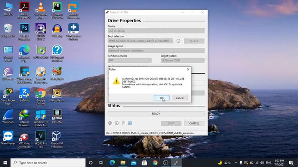
Task: Click the SELECT button for boot image
Action: 194,41
